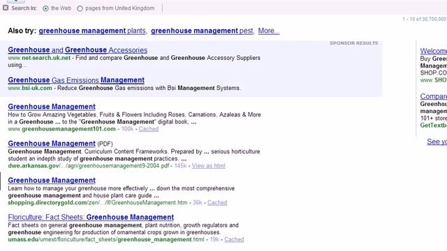Click the umass.edu fact_sheets URL text
Viewport: 447px width, 251px height.
click(x=106, y=239)
